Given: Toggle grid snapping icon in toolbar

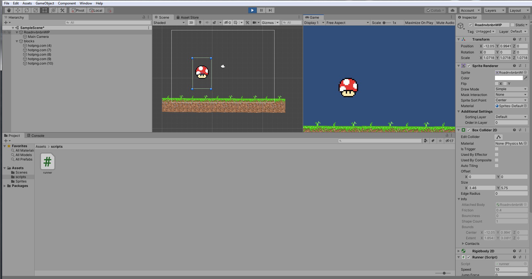Looking at the screenshot, I should coord(110,10).
